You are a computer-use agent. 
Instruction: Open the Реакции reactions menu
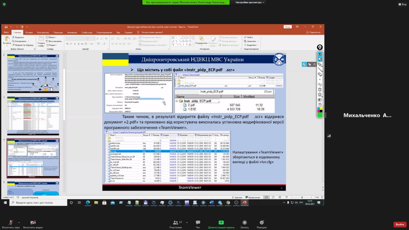[x=262, y=224]
